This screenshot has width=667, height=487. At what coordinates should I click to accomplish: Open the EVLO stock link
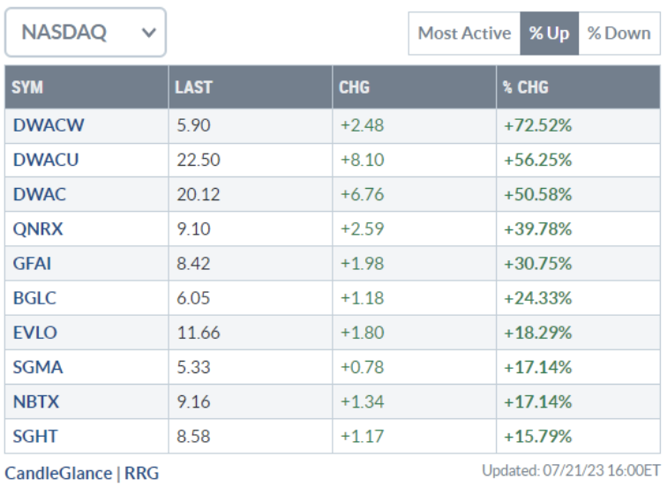click(35, 333)
